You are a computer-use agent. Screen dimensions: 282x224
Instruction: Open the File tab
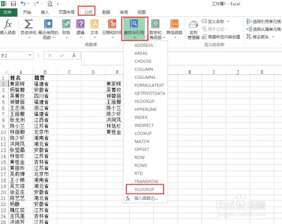(8, 12)
